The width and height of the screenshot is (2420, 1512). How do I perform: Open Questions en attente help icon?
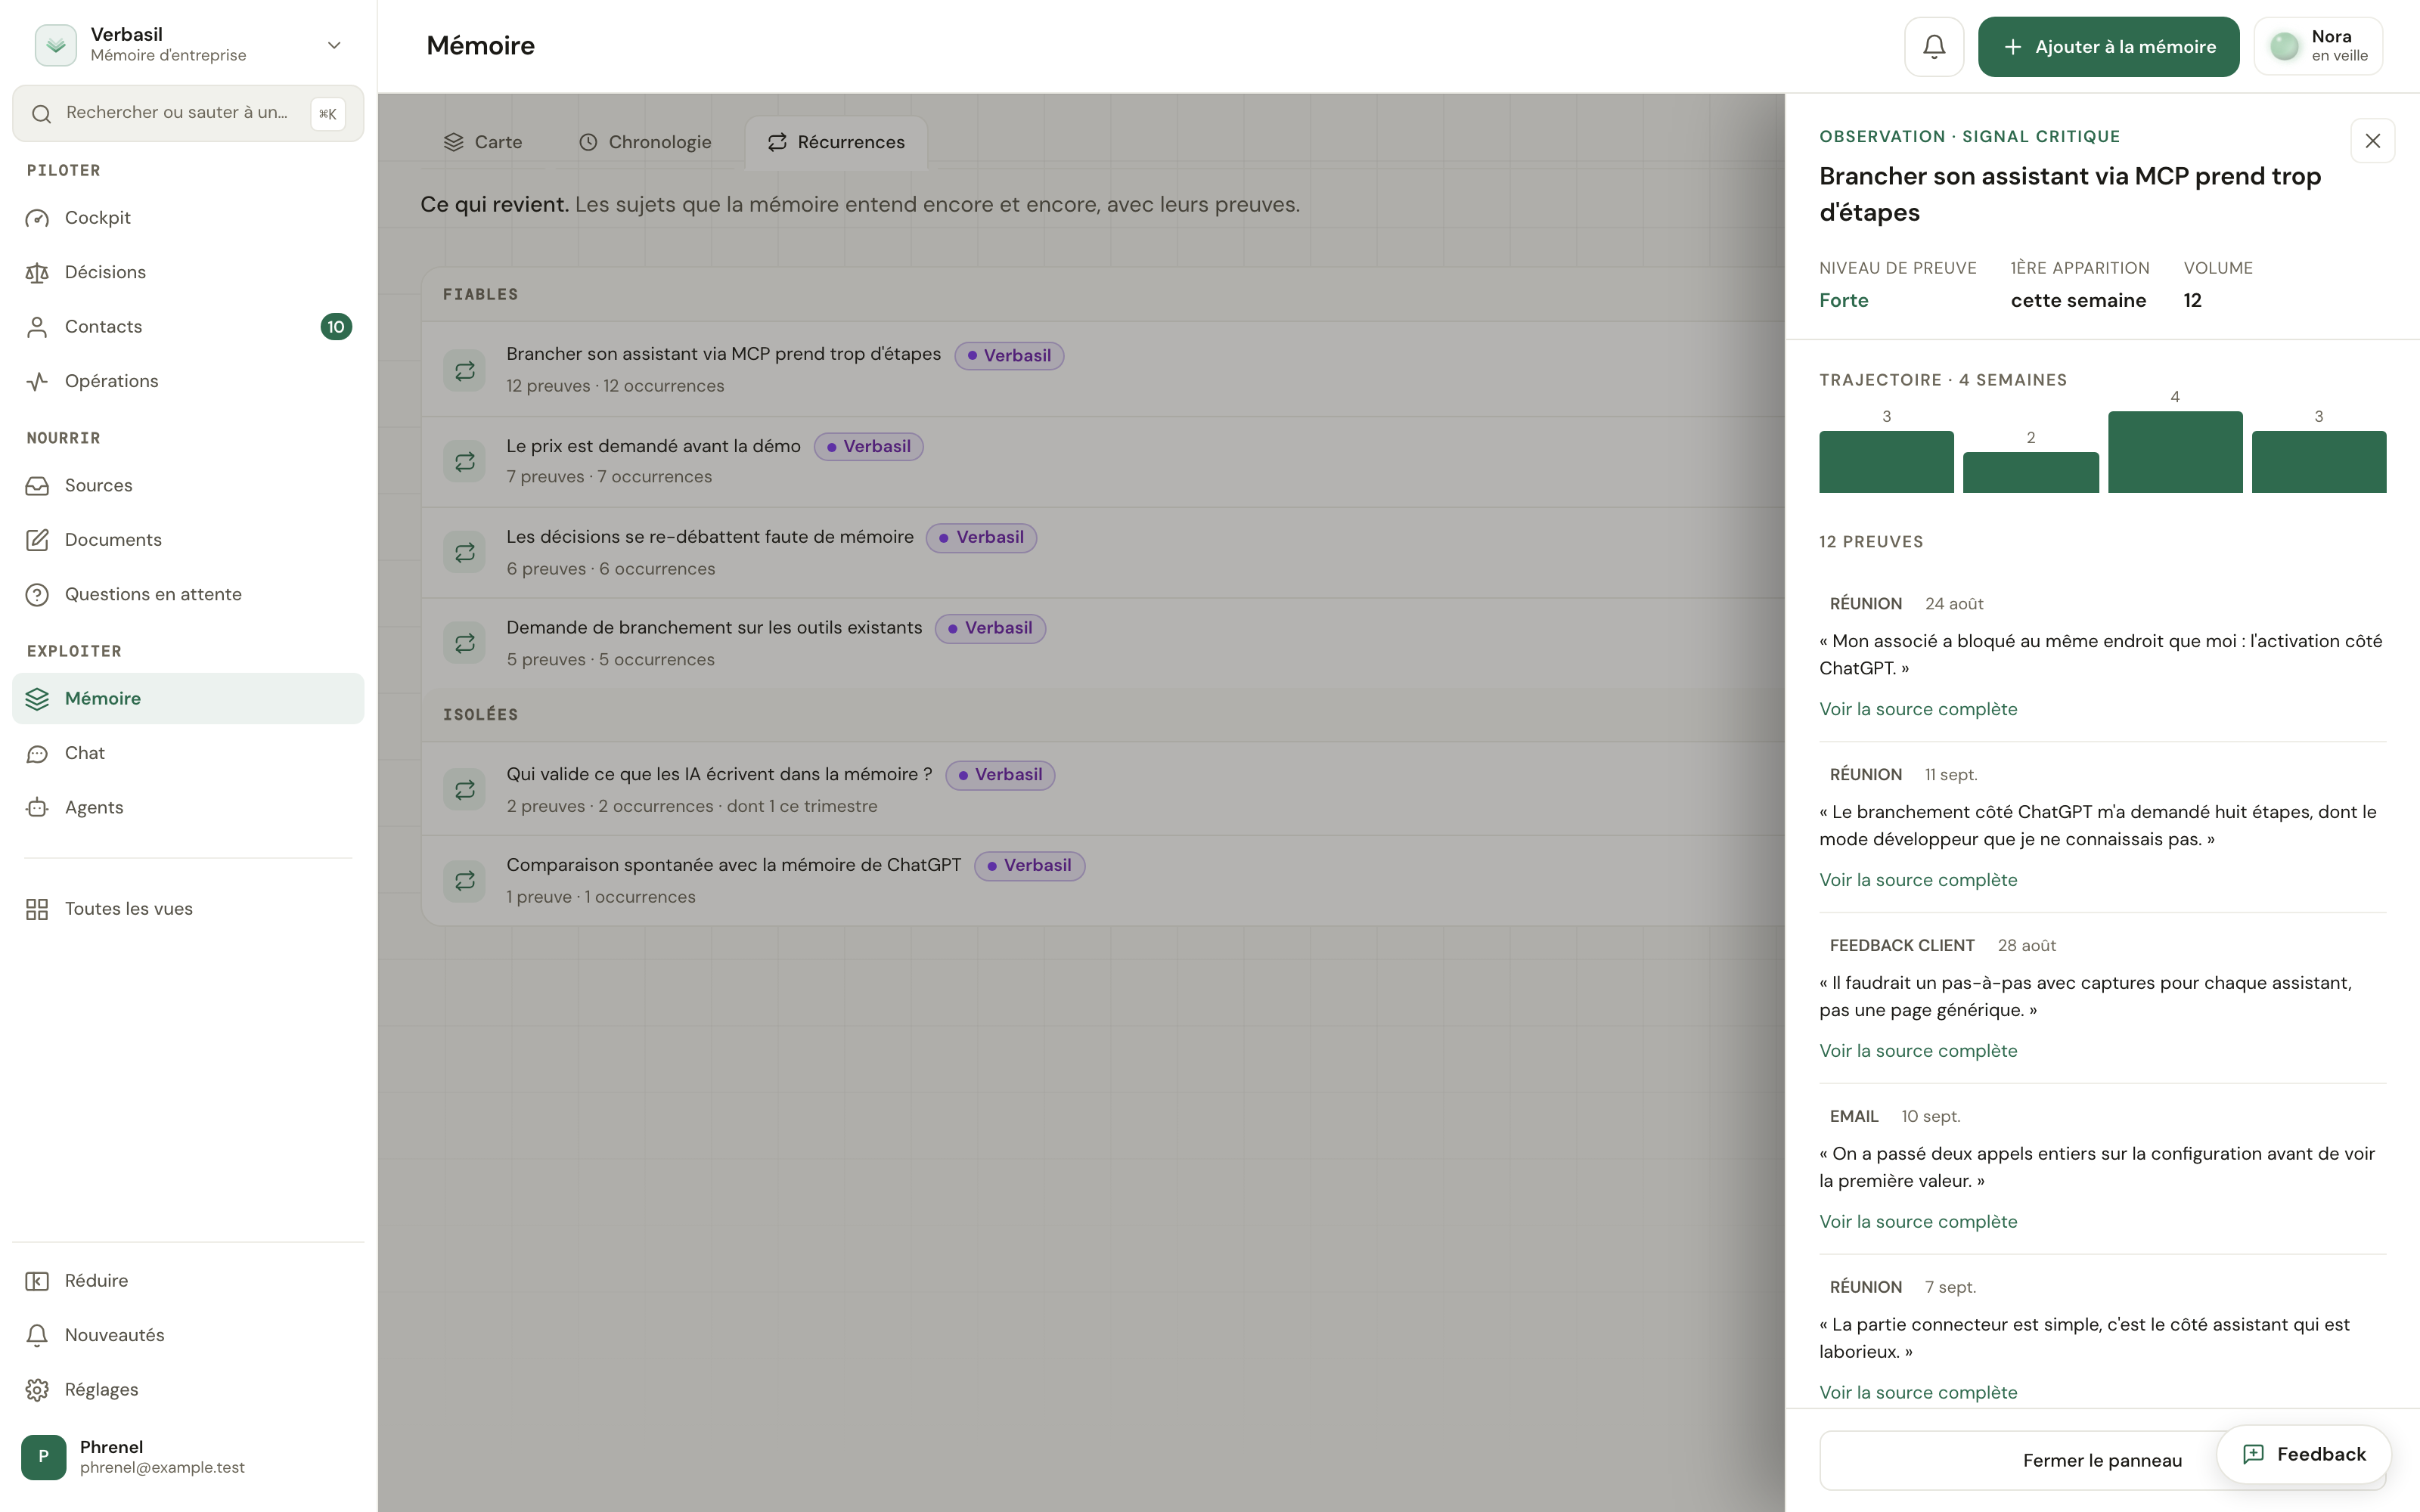37,594
